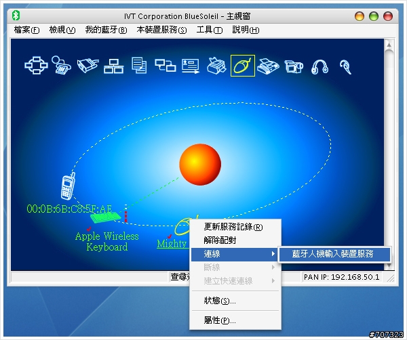Click the BlueSoleil Bluetooth logo in title bar

point(16,16)
